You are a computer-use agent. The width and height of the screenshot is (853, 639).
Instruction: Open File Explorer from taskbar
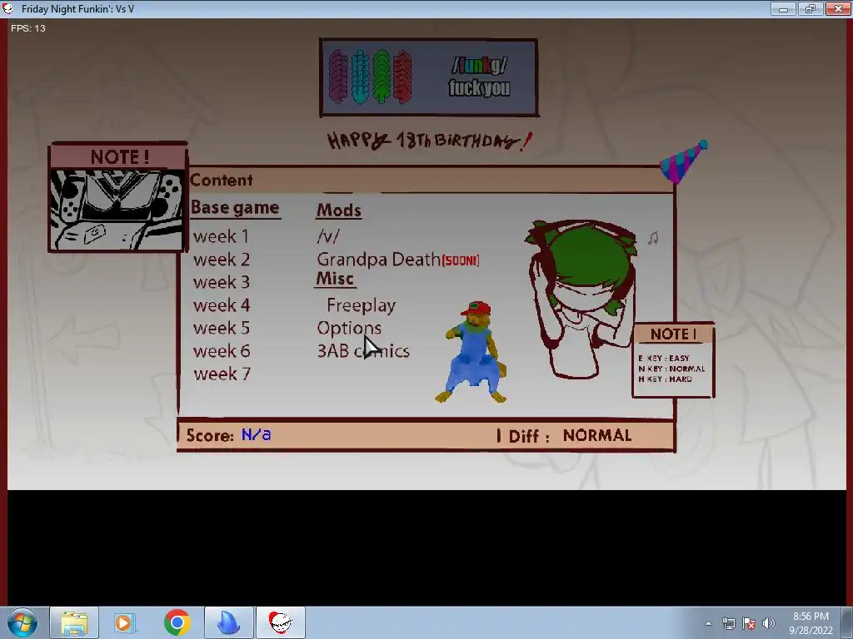pyautogui.click(x=74, y=622)
